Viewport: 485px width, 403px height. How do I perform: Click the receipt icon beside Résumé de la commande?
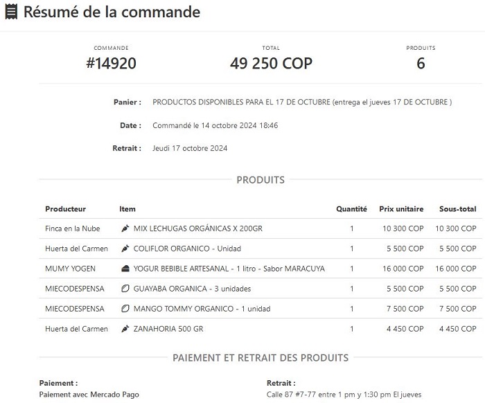(x=11, y=12)
